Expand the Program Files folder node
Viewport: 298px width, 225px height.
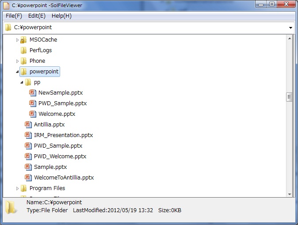tap(17, 188)
